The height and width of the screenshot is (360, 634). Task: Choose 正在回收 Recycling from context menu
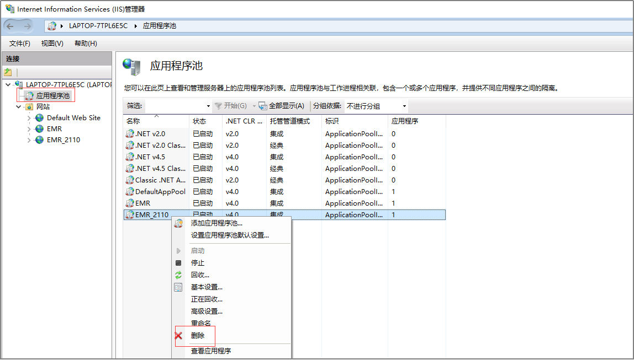tap(207, 299)
